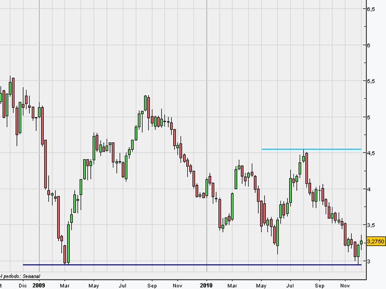Click the 5,5 price axis label
The image size is (386, 289).
click(371, 81)
